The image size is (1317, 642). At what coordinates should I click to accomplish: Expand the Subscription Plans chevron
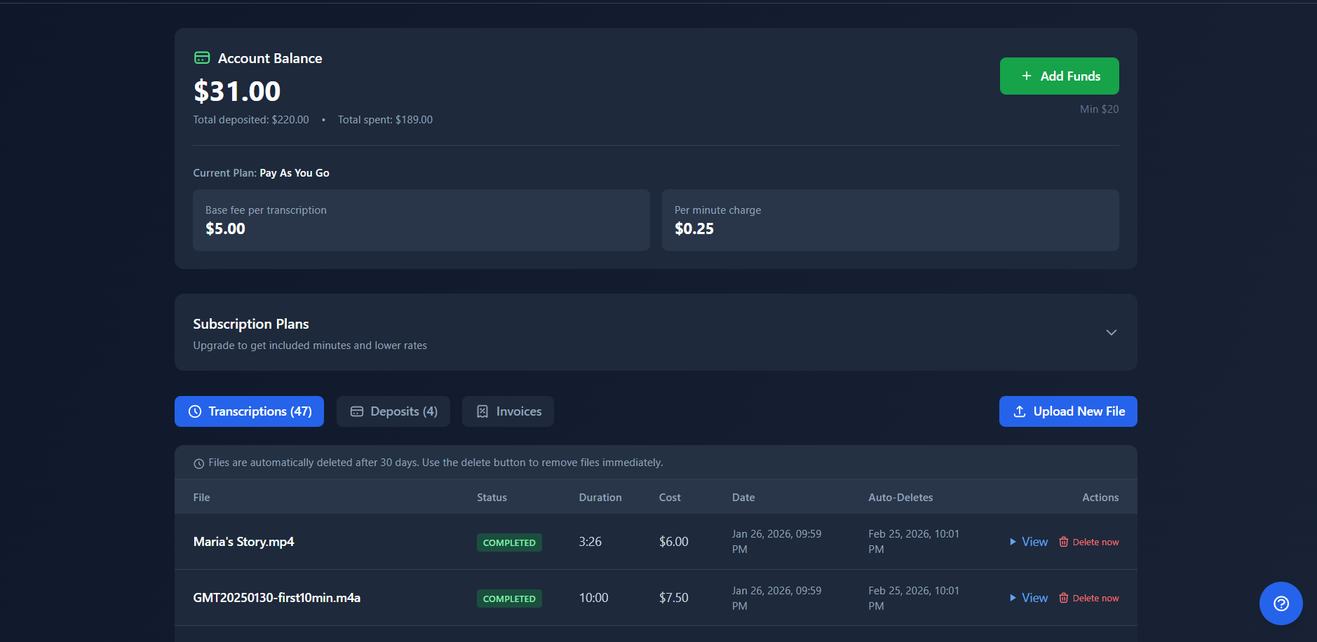tap(1111, 332)
